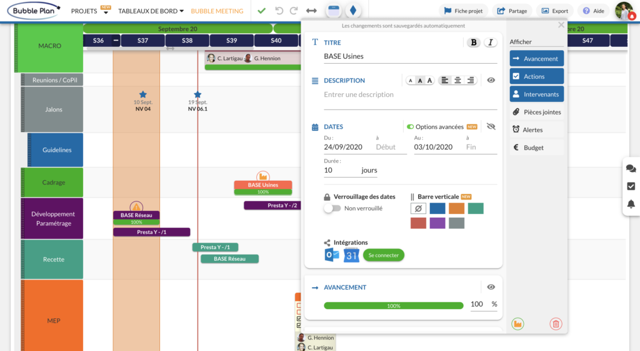The image size is (640, 351).
Task: Open the chat comments icon on right sidebar
Action: (631, 168)
